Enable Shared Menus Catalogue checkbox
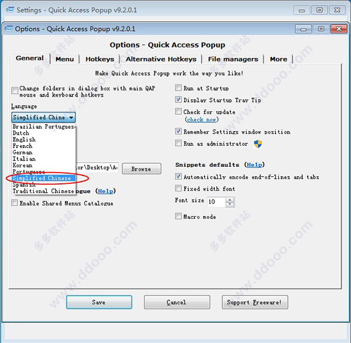Screen dimensions: 351x343 click(14, 203)
